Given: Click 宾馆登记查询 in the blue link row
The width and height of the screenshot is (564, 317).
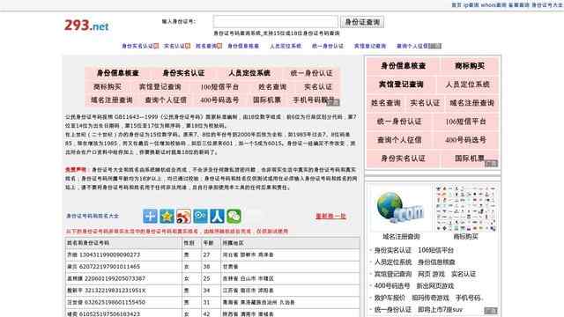Looking at the screenshot, I should (x=370, y=46).
